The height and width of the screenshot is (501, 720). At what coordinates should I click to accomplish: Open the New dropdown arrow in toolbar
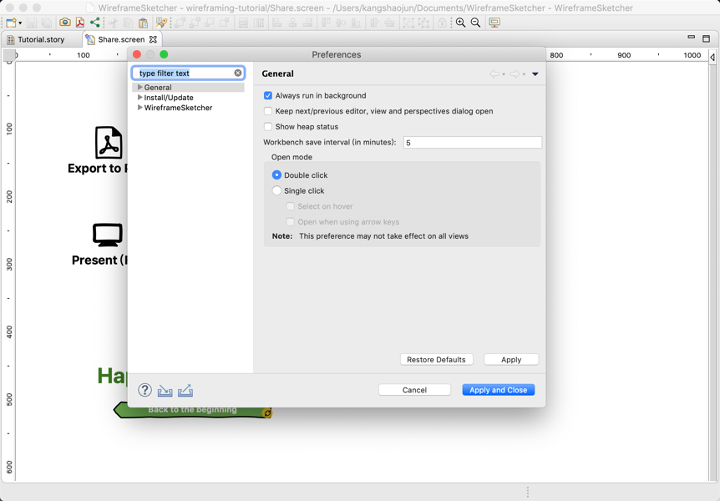pos(20,23)
